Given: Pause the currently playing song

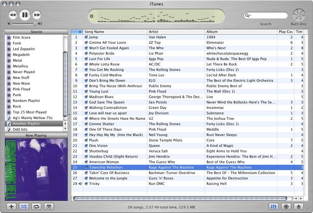Looking at the screenshot, I should click(x=25, y=15).
